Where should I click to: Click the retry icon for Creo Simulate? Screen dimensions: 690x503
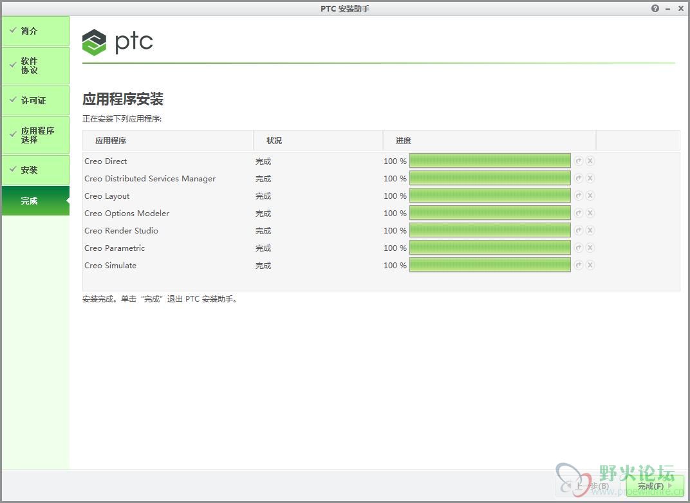pos(579,265)
